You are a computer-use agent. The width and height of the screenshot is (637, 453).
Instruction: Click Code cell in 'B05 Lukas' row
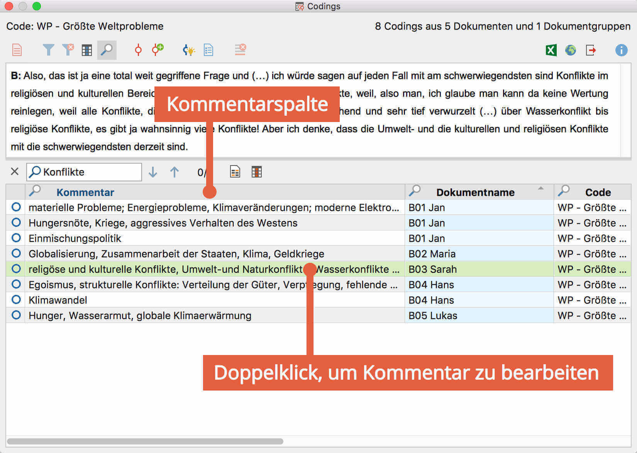[592, 316]
